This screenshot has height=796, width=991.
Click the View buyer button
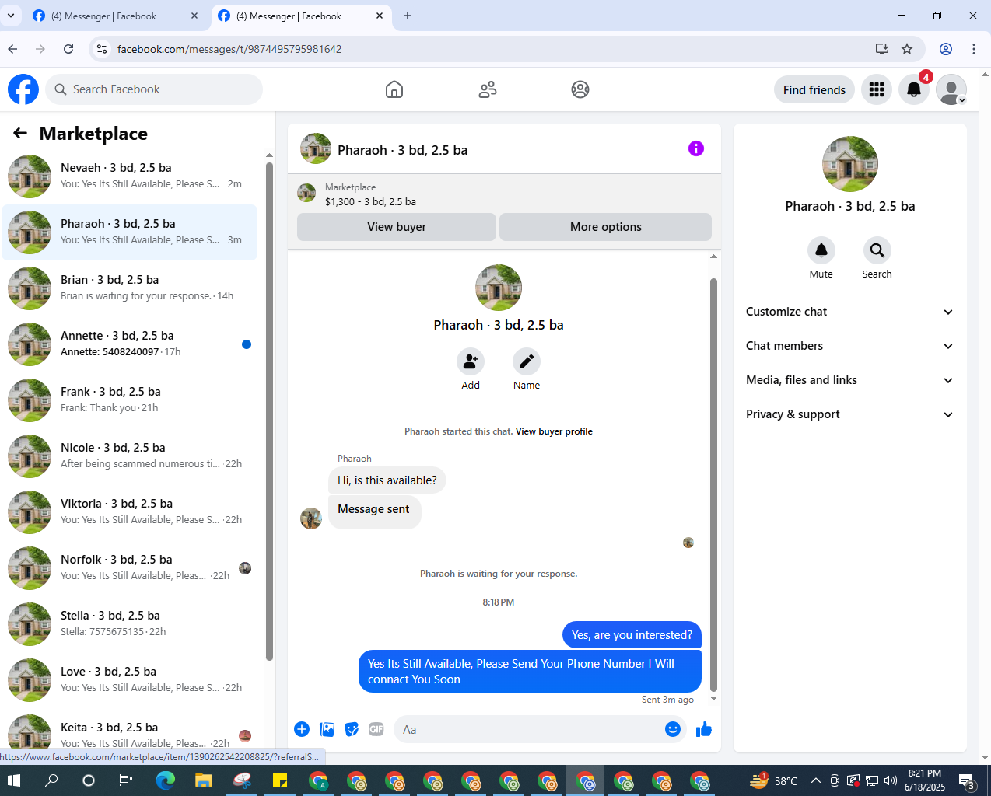[397, 227]
